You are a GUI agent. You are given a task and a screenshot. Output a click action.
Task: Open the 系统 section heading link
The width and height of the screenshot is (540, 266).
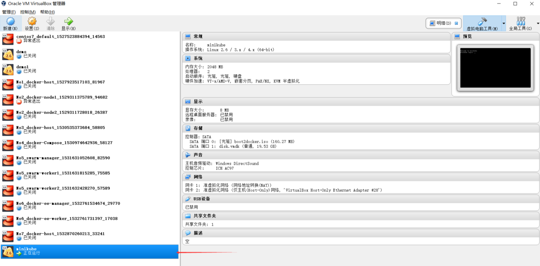[x=198, y=58]
